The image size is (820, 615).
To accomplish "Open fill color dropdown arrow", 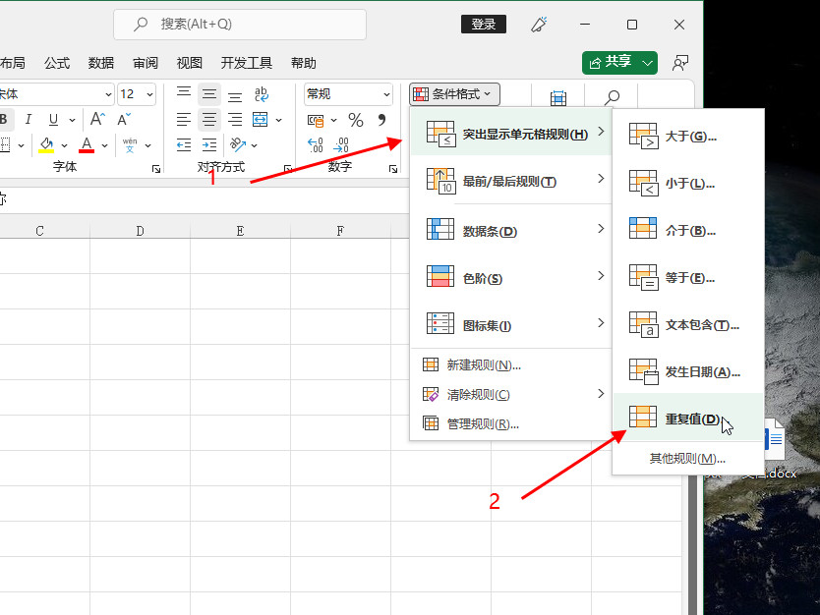I will (x=64, y=145).
